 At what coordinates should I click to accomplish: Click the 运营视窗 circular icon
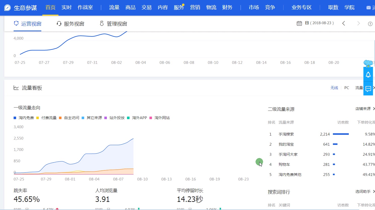[16, 23]
